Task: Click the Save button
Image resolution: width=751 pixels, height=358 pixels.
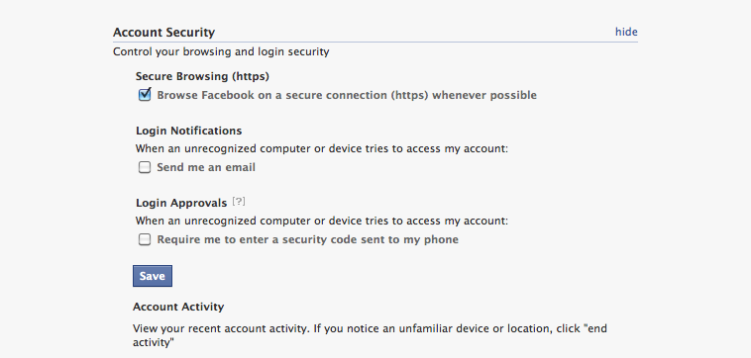Action: 153,276
